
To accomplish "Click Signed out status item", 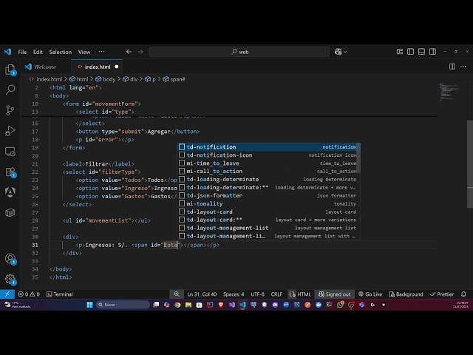I will pyautogui.click(x=335, y=294).
